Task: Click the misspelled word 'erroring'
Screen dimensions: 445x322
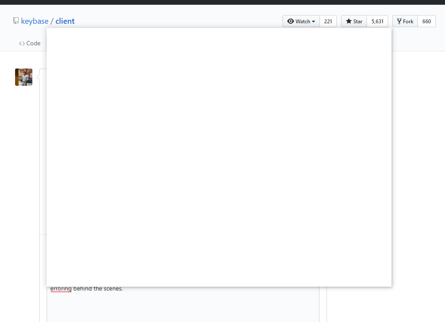Action: click(x=61, y=289)
